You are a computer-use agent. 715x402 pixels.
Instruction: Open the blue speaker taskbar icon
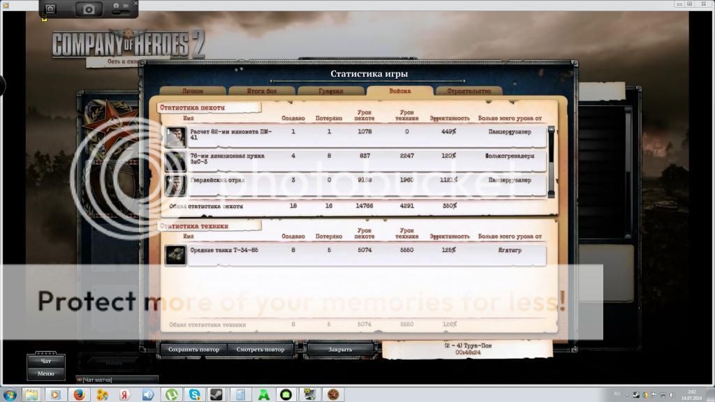click(148, 394)
